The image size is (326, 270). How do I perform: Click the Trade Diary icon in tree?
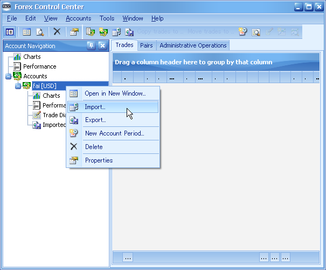[37, 115]
